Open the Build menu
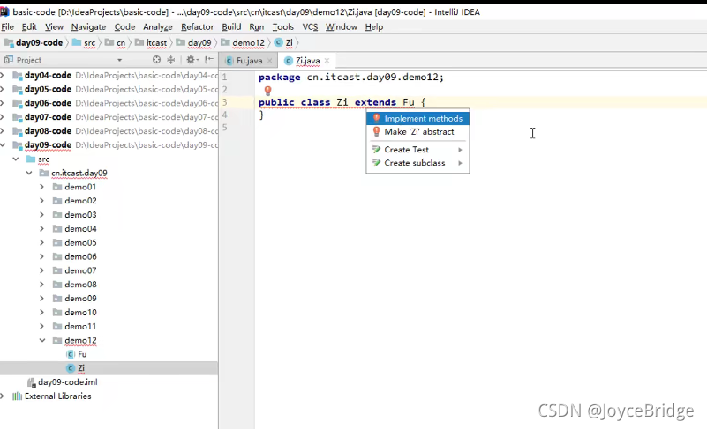The height and width of the screenshot is (429, 707). click(x=231, y=27)
